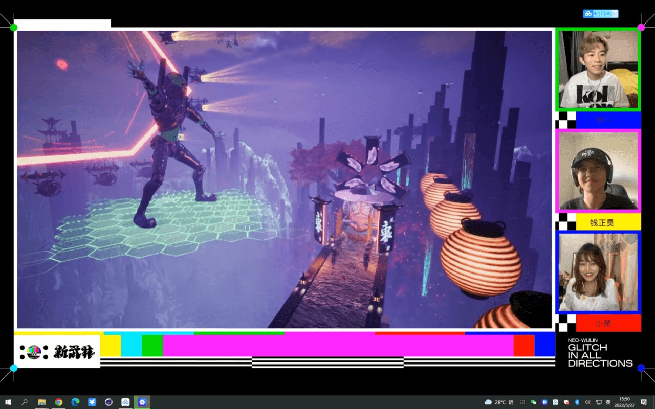Open WeChat from the system tray
The height and width of the screenshot is (409, 655).
(x=534, y=402)
